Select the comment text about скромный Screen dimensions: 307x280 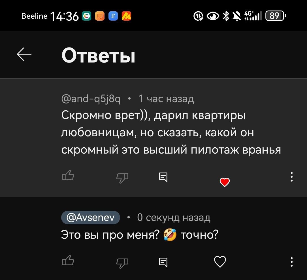pos(171,132)
